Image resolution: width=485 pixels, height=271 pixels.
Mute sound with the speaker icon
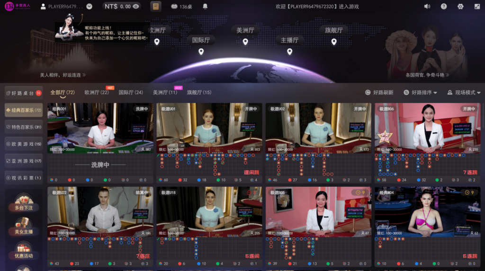pyautogui.click(x=427, y=7)
